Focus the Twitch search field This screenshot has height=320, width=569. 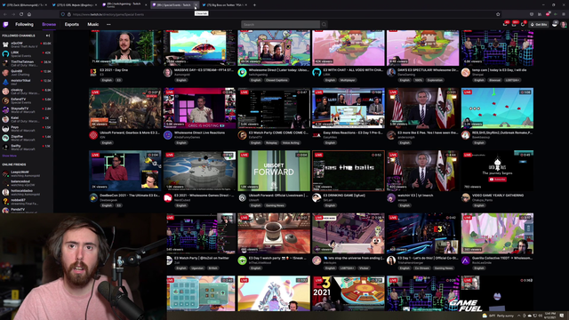(281, 24)
